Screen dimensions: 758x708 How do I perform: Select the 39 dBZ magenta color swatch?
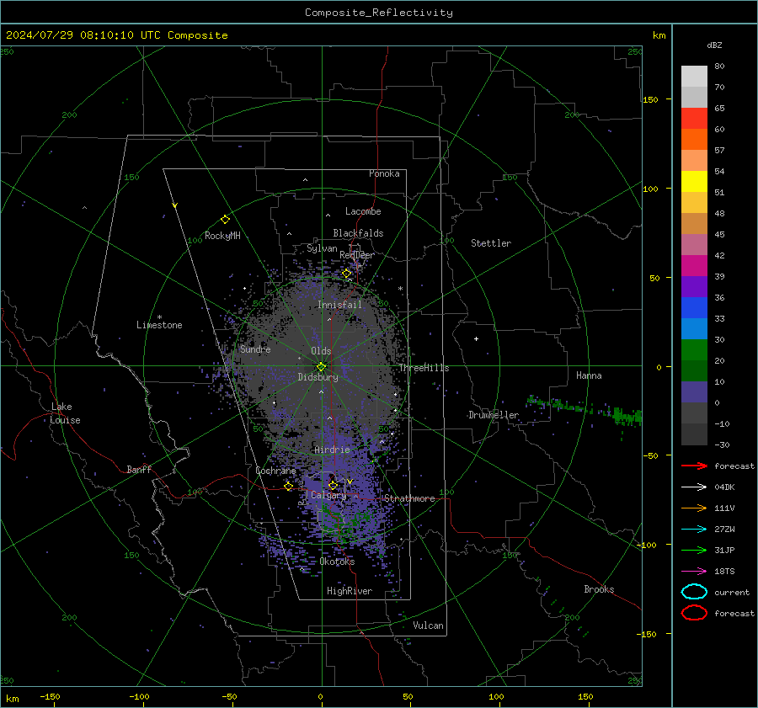pyautogui.click(x=694, y=265)
